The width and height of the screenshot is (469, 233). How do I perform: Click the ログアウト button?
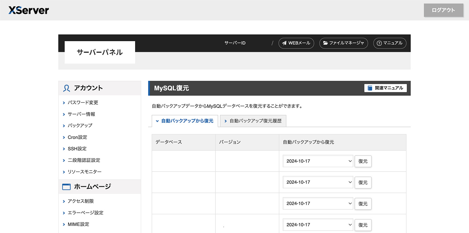(x=443, y=10)
